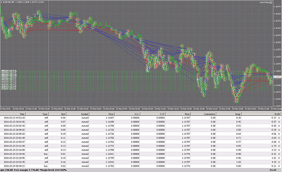Sort trades by the Size column header
282x172 pixels.
tap(58, 114)
